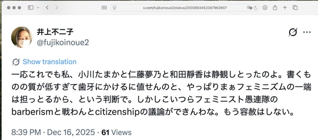Click Show translation
Image resolution: width=318 pixels, height=140 pixels.
49,62
